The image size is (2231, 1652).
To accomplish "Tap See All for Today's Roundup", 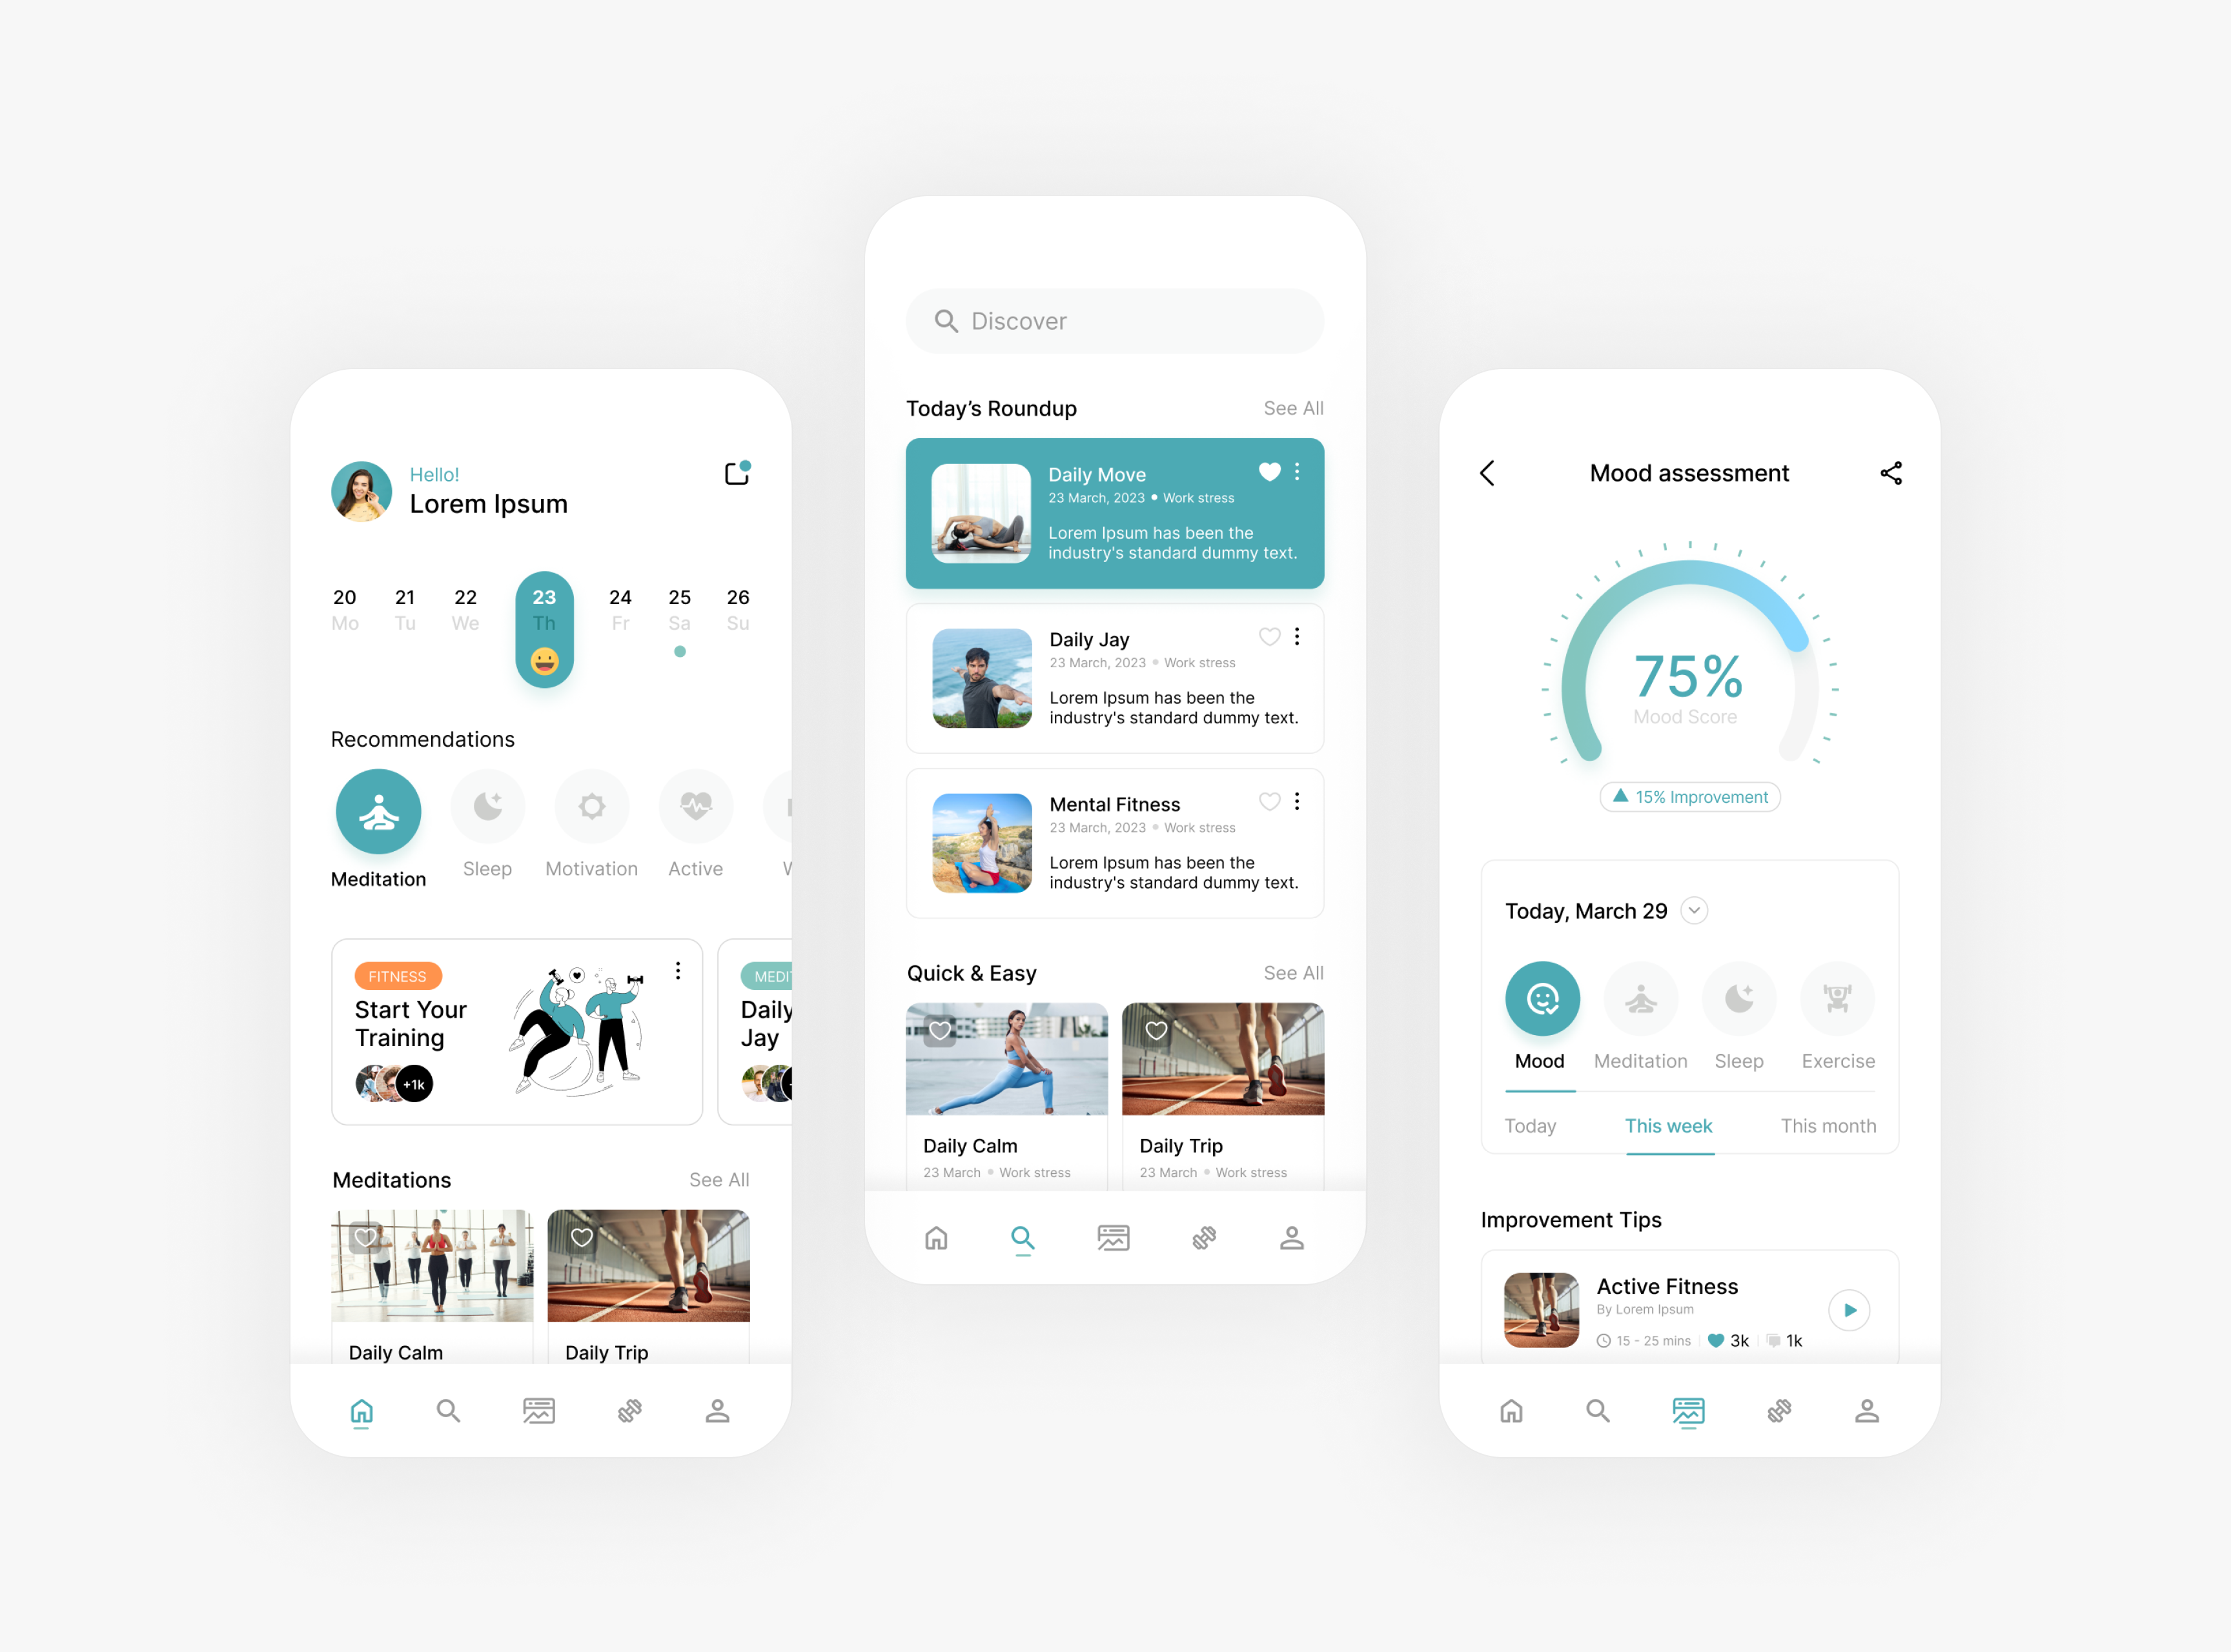I will (1294, 408).
